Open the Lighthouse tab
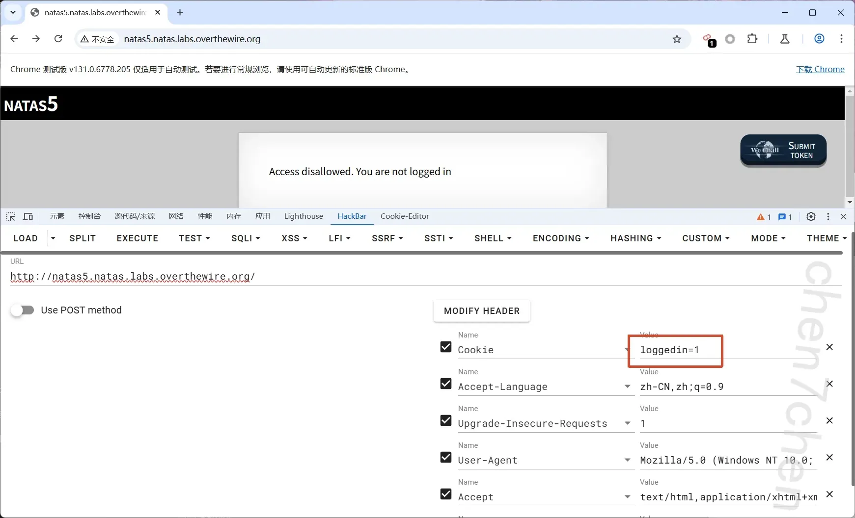Image resolution: width=855 pixels, height=518 pixels. tap(303, 216)
